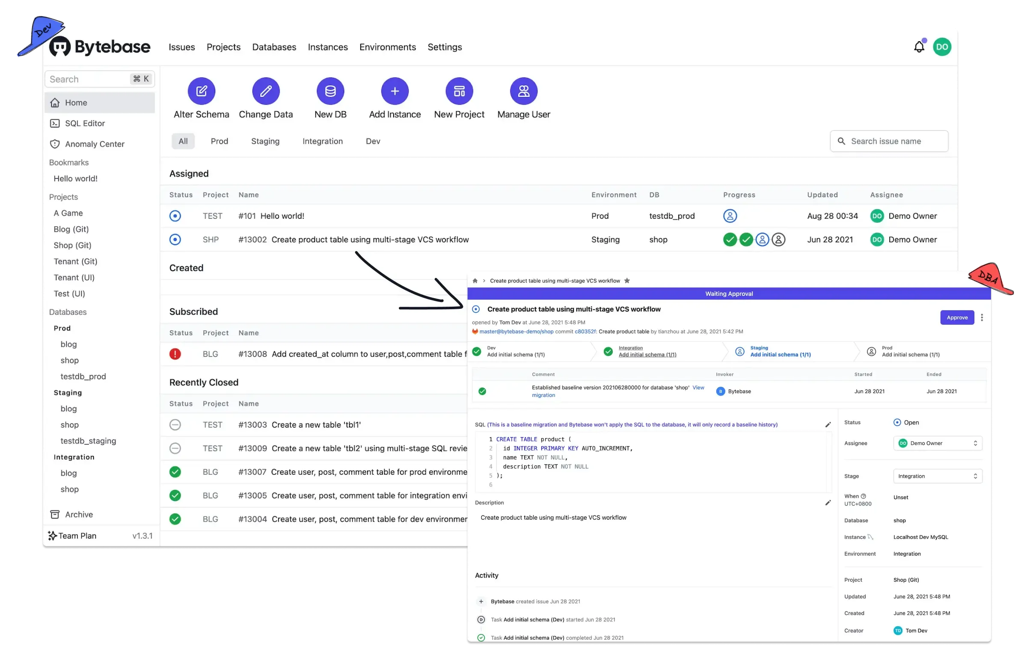Open the Shop (Git) project
The width and height of the screenshot is (1027, 645).
(73, 246)
